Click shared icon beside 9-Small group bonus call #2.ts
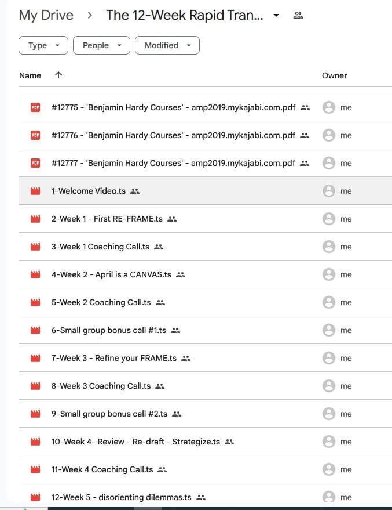The width and height of the screenshot is (392, 510). [x=177, y=414]
